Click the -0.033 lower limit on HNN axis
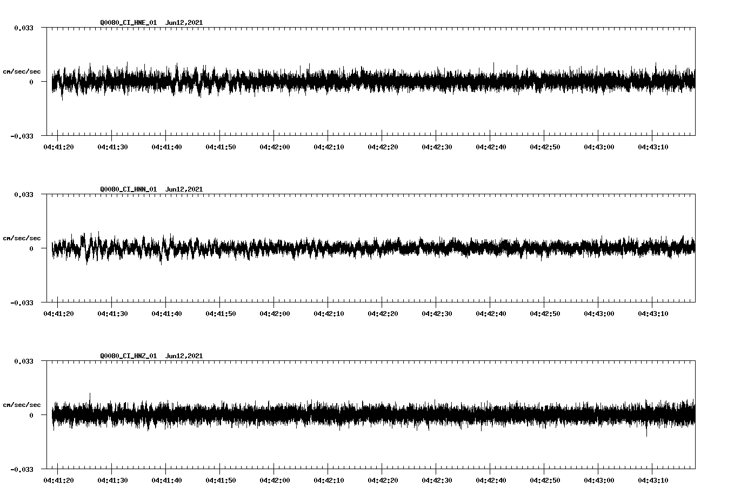This screenshot has height=500, width=734. pyautogui.click(x=22, y=303)
